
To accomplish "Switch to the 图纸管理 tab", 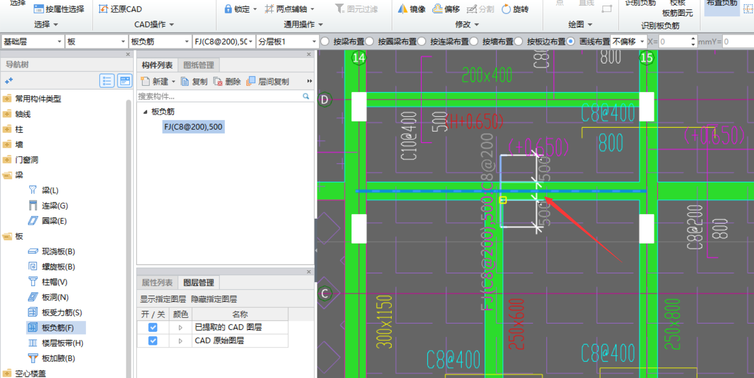I will [199, 65].
